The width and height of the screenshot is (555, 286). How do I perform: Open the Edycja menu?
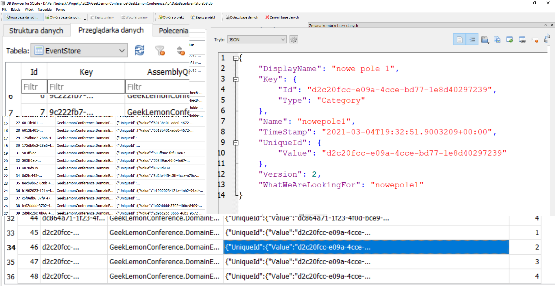(x=16, y=10)
